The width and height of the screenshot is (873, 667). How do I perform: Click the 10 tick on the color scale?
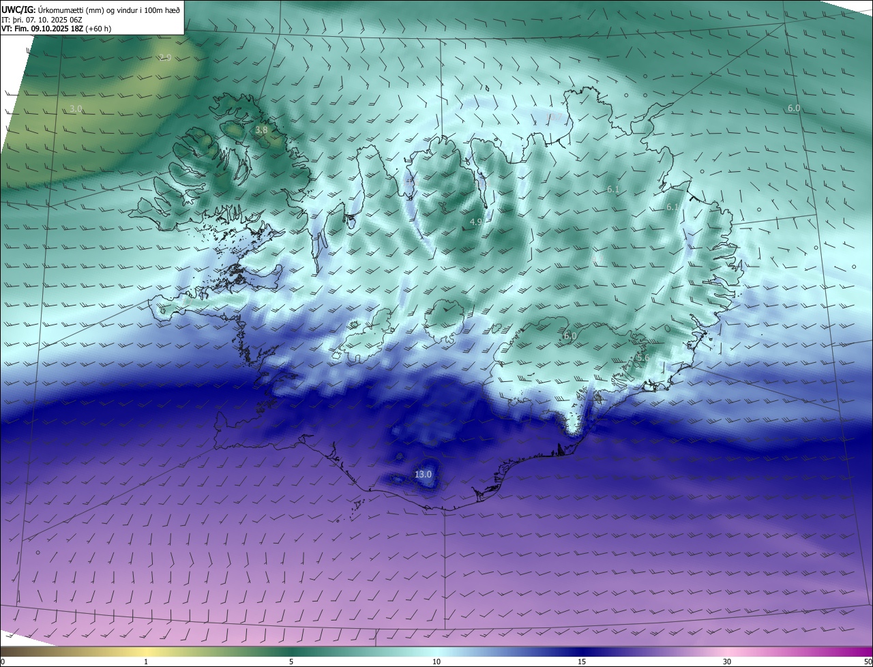coord(436,662)
